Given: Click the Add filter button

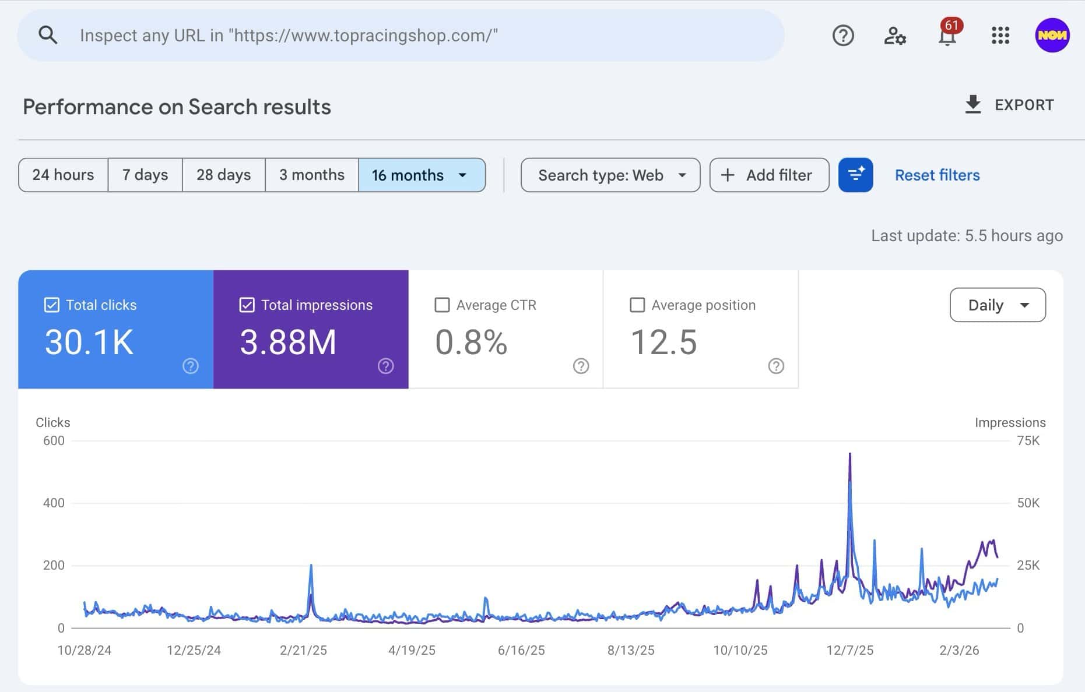Looking at the screenshot, I should [768, 175].
